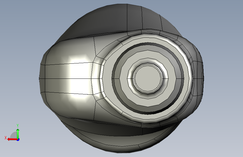Click the blue Z axis dot
243x157 pixels.
pos(18,139)
